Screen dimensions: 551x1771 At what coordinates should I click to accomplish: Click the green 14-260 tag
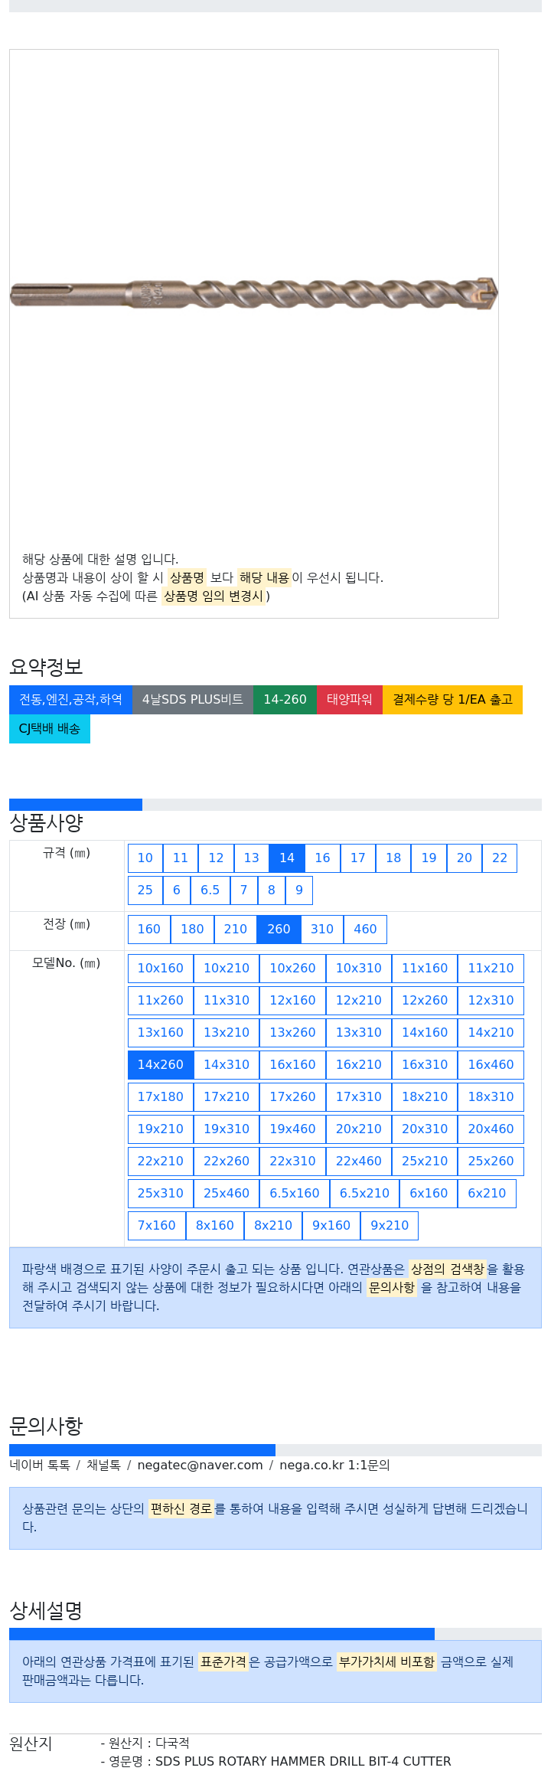(x=285, y=699)
